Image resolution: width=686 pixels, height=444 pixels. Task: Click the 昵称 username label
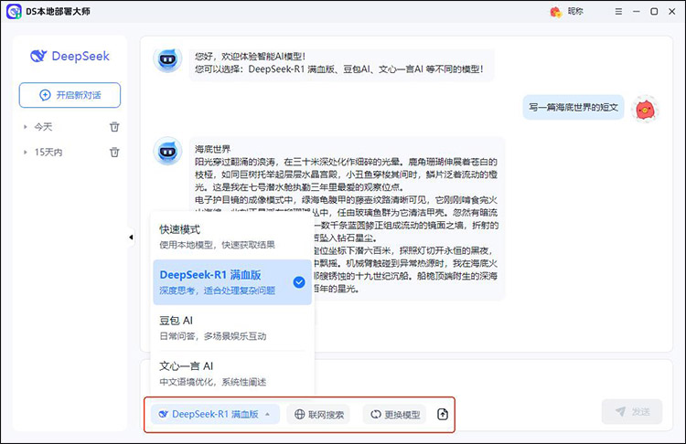tap(575, 11)
